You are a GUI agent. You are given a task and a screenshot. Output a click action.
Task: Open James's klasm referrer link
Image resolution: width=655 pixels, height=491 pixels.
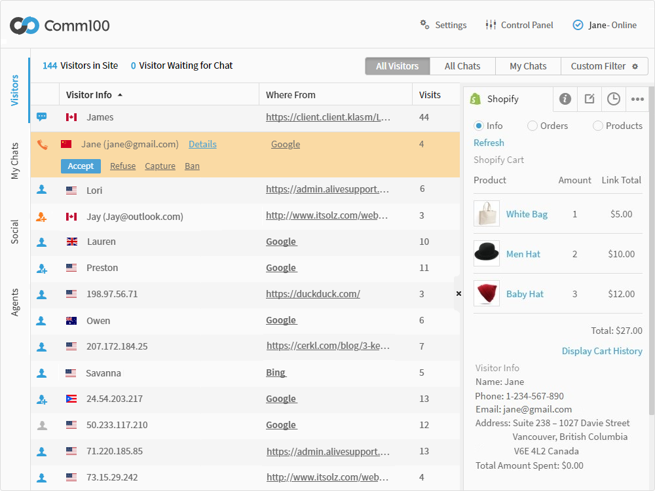coord(328,117)
